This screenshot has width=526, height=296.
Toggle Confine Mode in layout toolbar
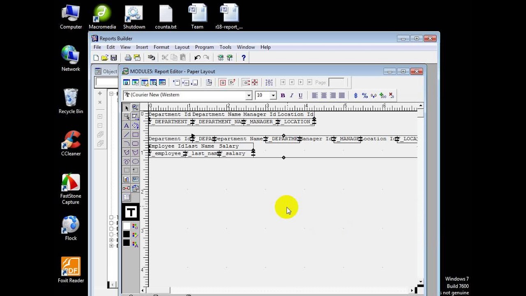[223, 83]
